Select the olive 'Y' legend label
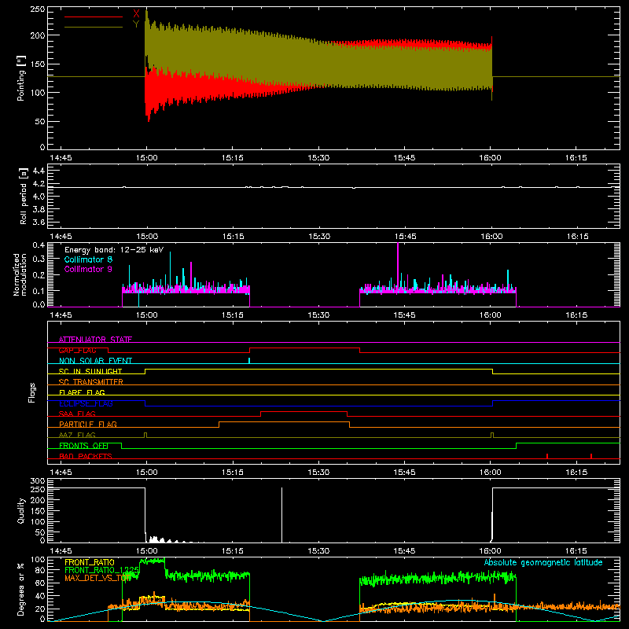629x629 pixels. [x=136, y=24]
